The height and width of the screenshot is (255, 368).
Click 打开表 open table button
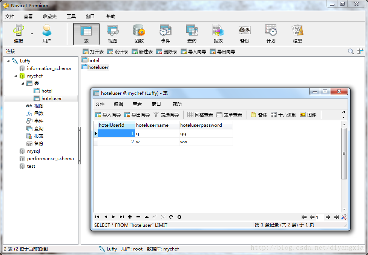tap(93, 52)
